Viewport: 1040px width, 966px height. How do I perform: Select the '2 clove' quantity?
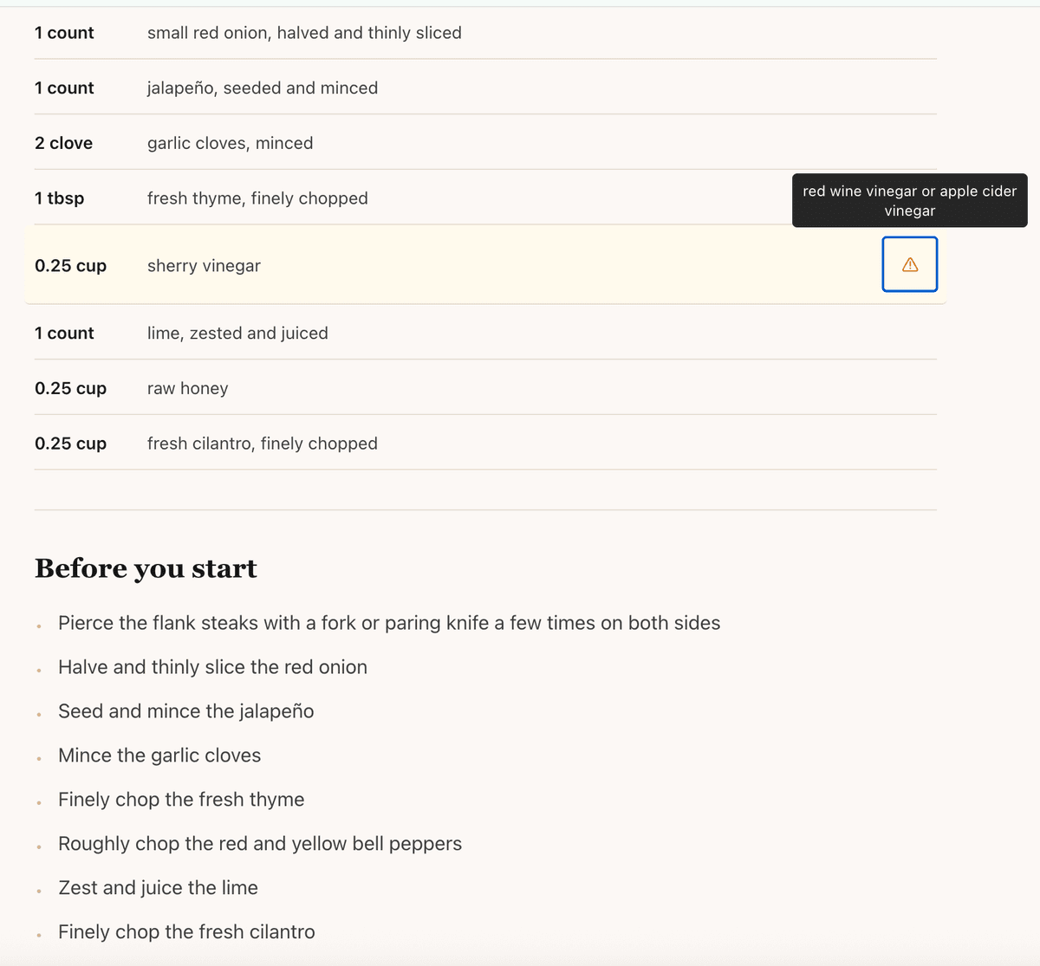point(64,143)
